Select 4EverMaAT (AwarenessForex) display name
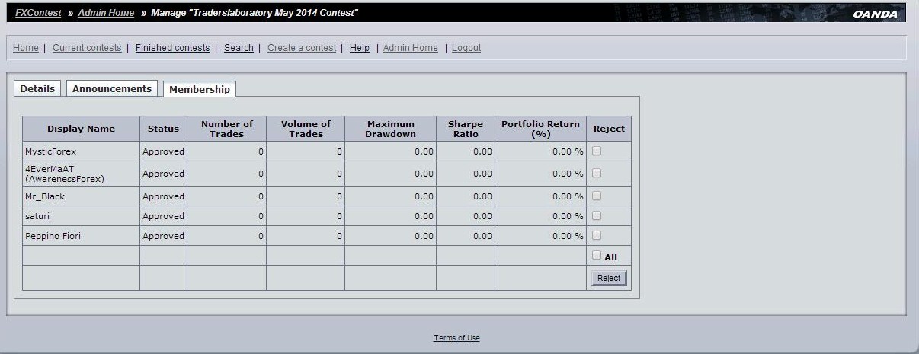 (64, 174)
